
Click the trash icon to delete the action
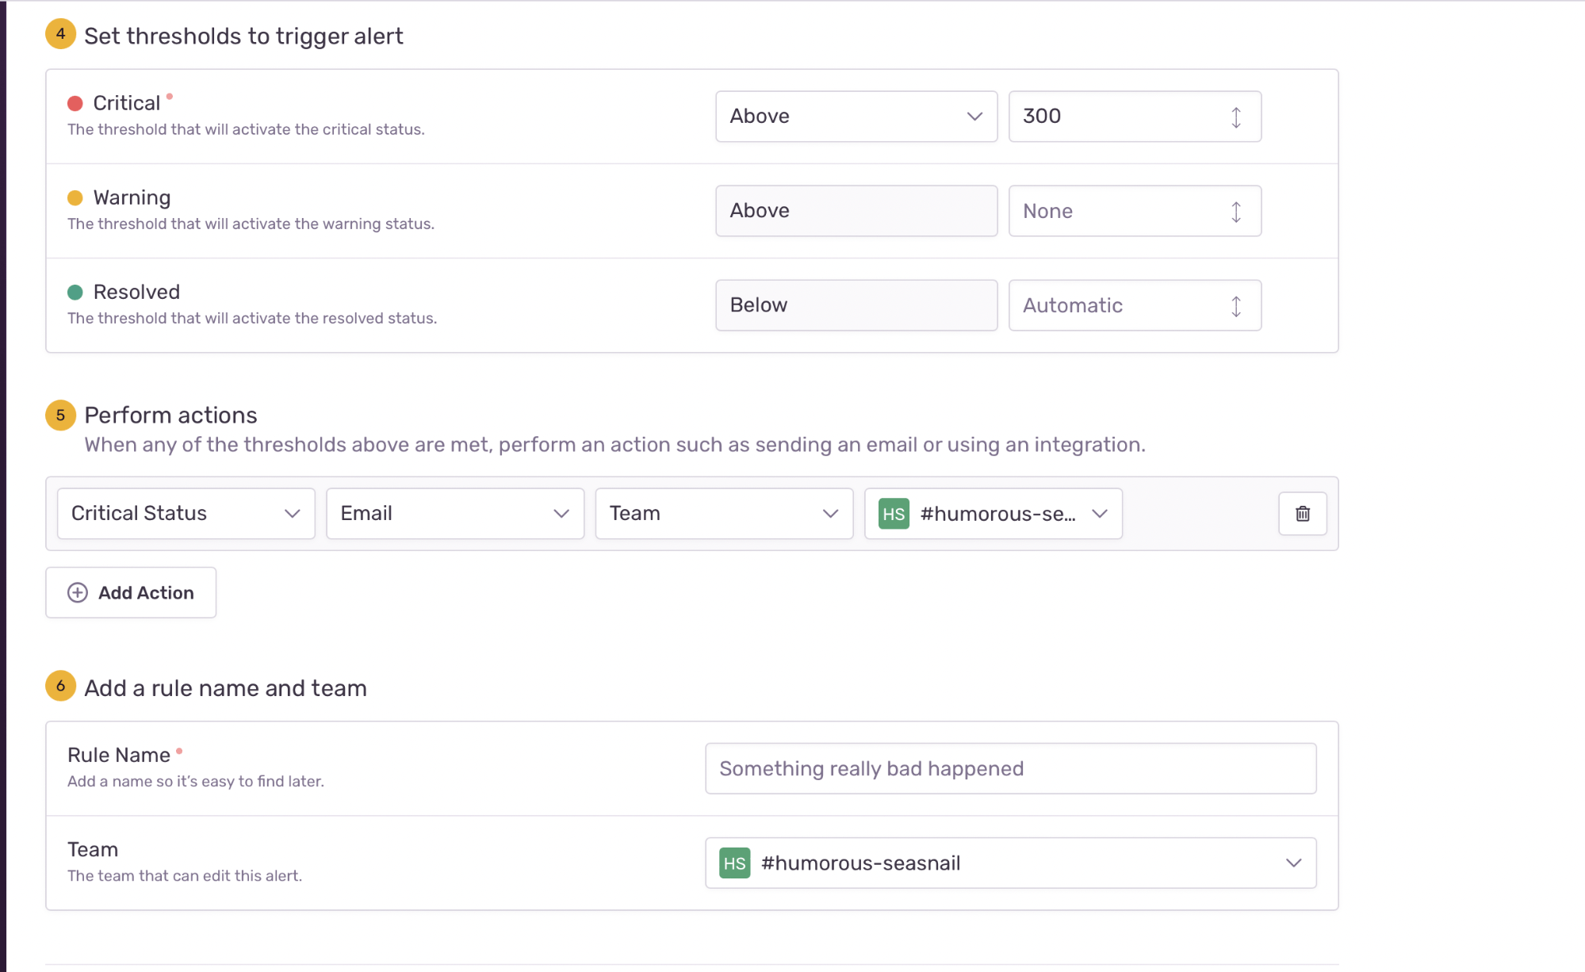[1302, 514]
